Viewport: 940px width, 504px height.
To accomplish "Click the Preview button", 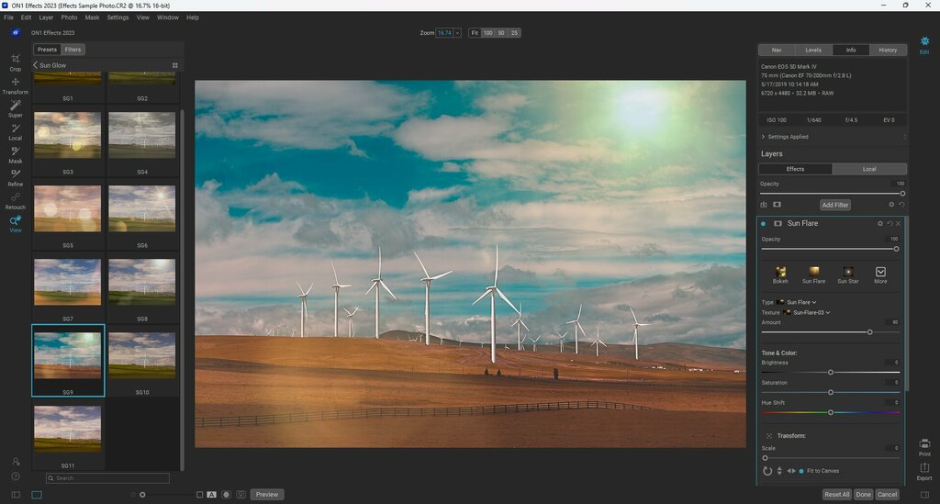I will (267, 495).
